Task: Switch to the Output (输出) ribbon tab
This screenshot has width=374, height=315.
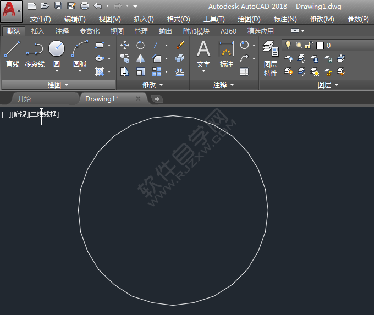Action: [166, 31]
